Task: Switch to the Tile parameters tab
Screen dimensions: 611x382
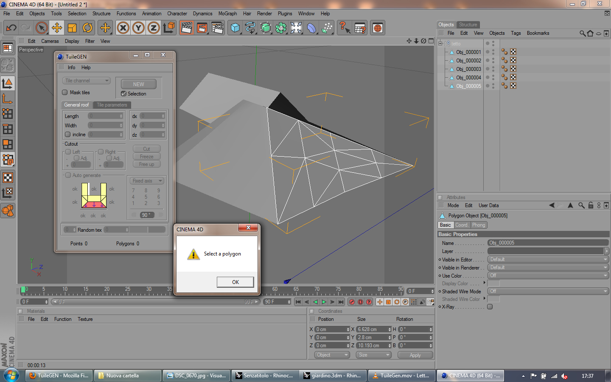Action: pos(112,105)
